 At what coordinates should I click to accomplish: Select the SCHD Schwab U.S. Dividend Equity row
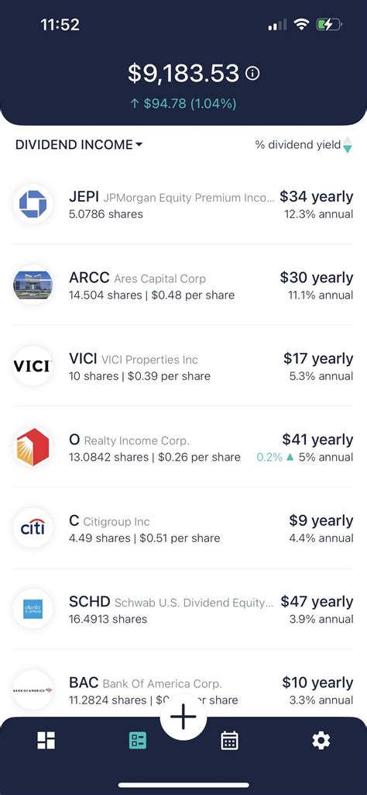tap(183, 609)
